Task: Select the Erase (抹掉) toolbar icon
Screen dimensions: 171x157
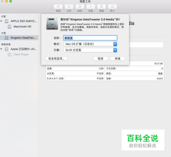Action: pos(80,7)
